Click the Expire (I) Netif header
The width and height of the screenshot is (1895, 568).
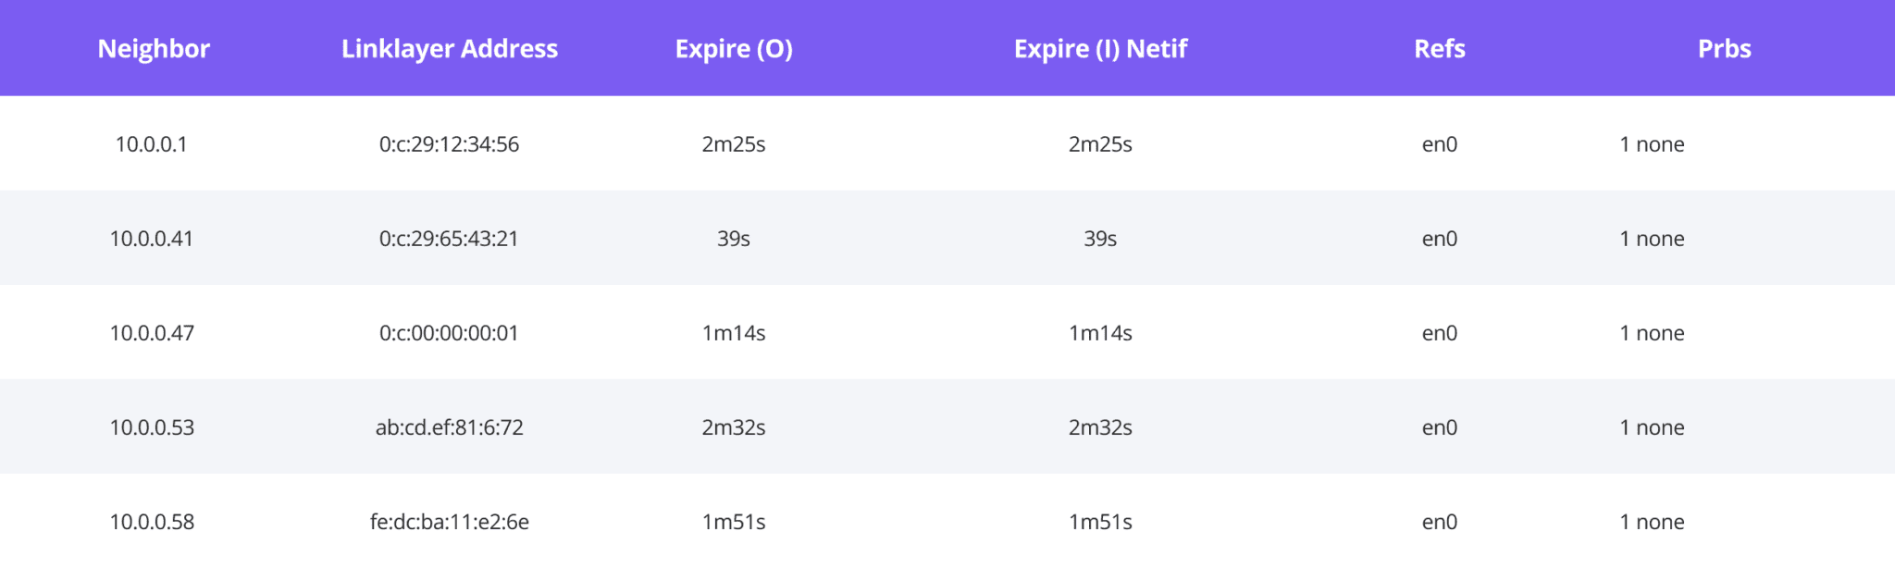point(1100,48)
